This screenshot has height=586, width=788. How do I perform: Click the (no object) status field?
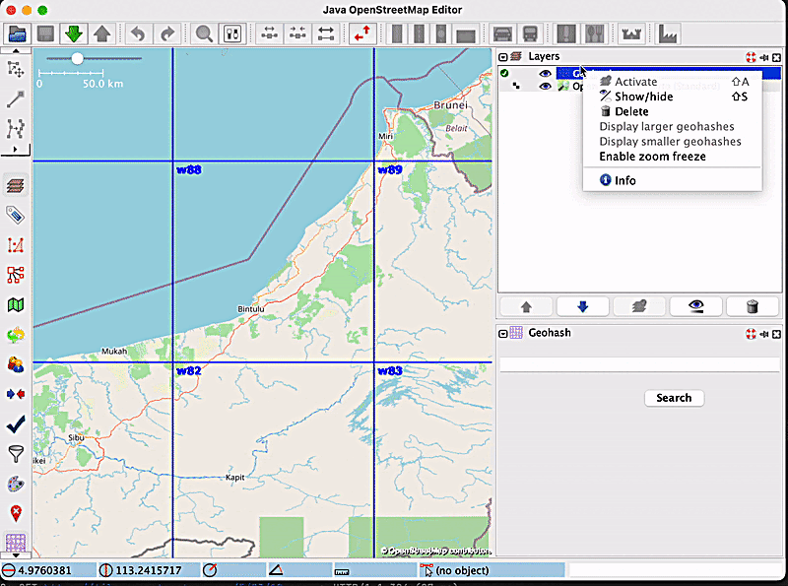492,570
